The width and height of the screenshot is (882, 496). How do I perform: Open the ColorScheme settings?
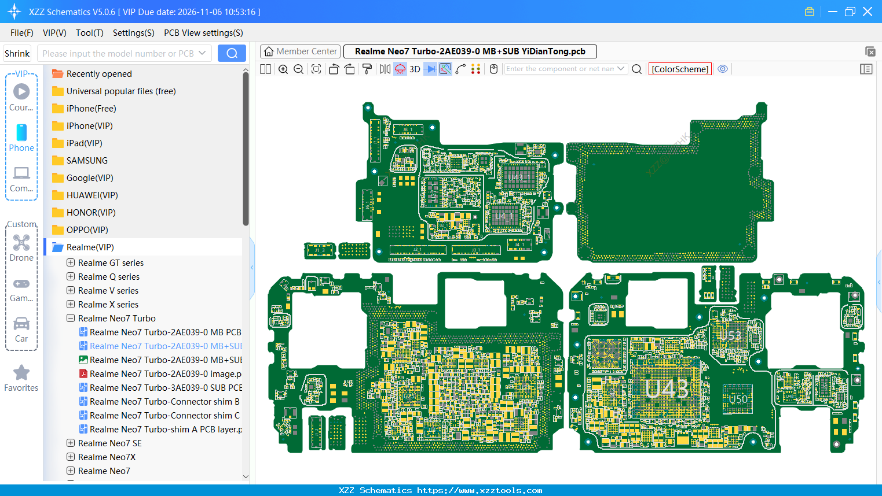tap(680, 69)
